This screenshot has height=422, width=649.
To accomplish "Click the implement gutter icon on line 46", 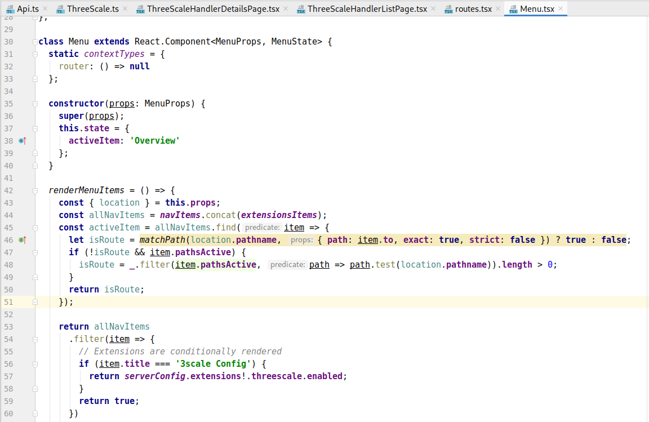I will click(x=23, y=240).
